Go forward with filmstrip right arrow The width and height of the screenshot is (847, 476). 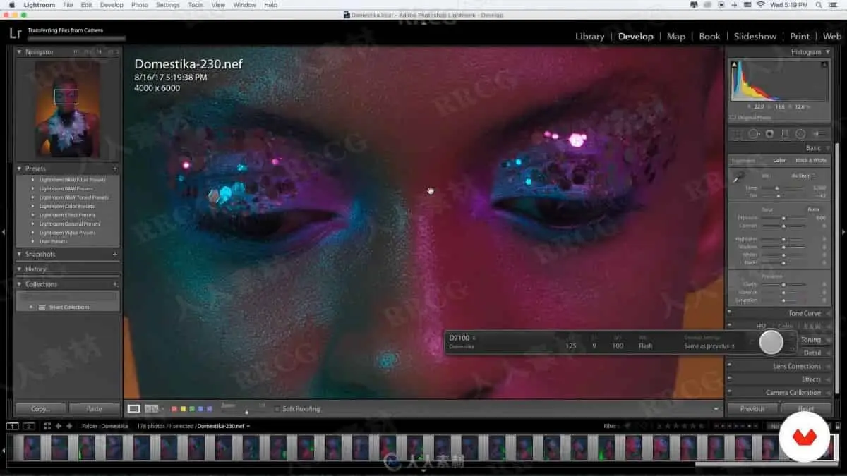69,426
